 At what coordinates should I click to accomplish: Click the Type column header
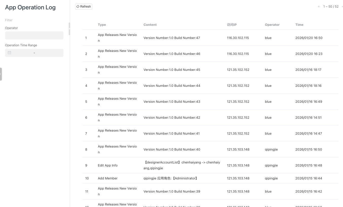[x=102, y=25]
